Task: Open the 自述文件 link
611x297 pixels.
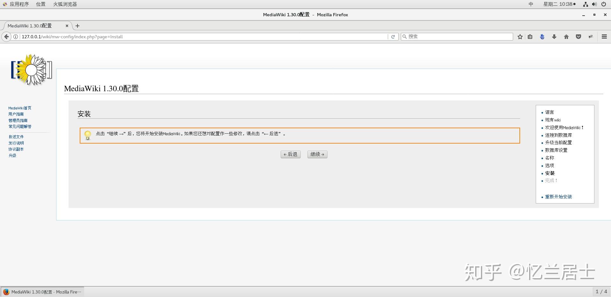Action: pos(16,137)
